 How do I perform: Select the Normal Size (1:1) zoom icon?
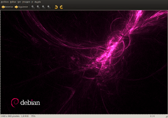click(44, 7)
